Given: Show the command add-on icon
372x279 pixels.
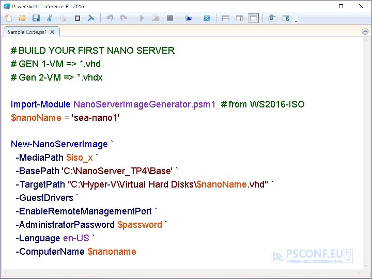Looking at the screenshot, I should (286, 18).
